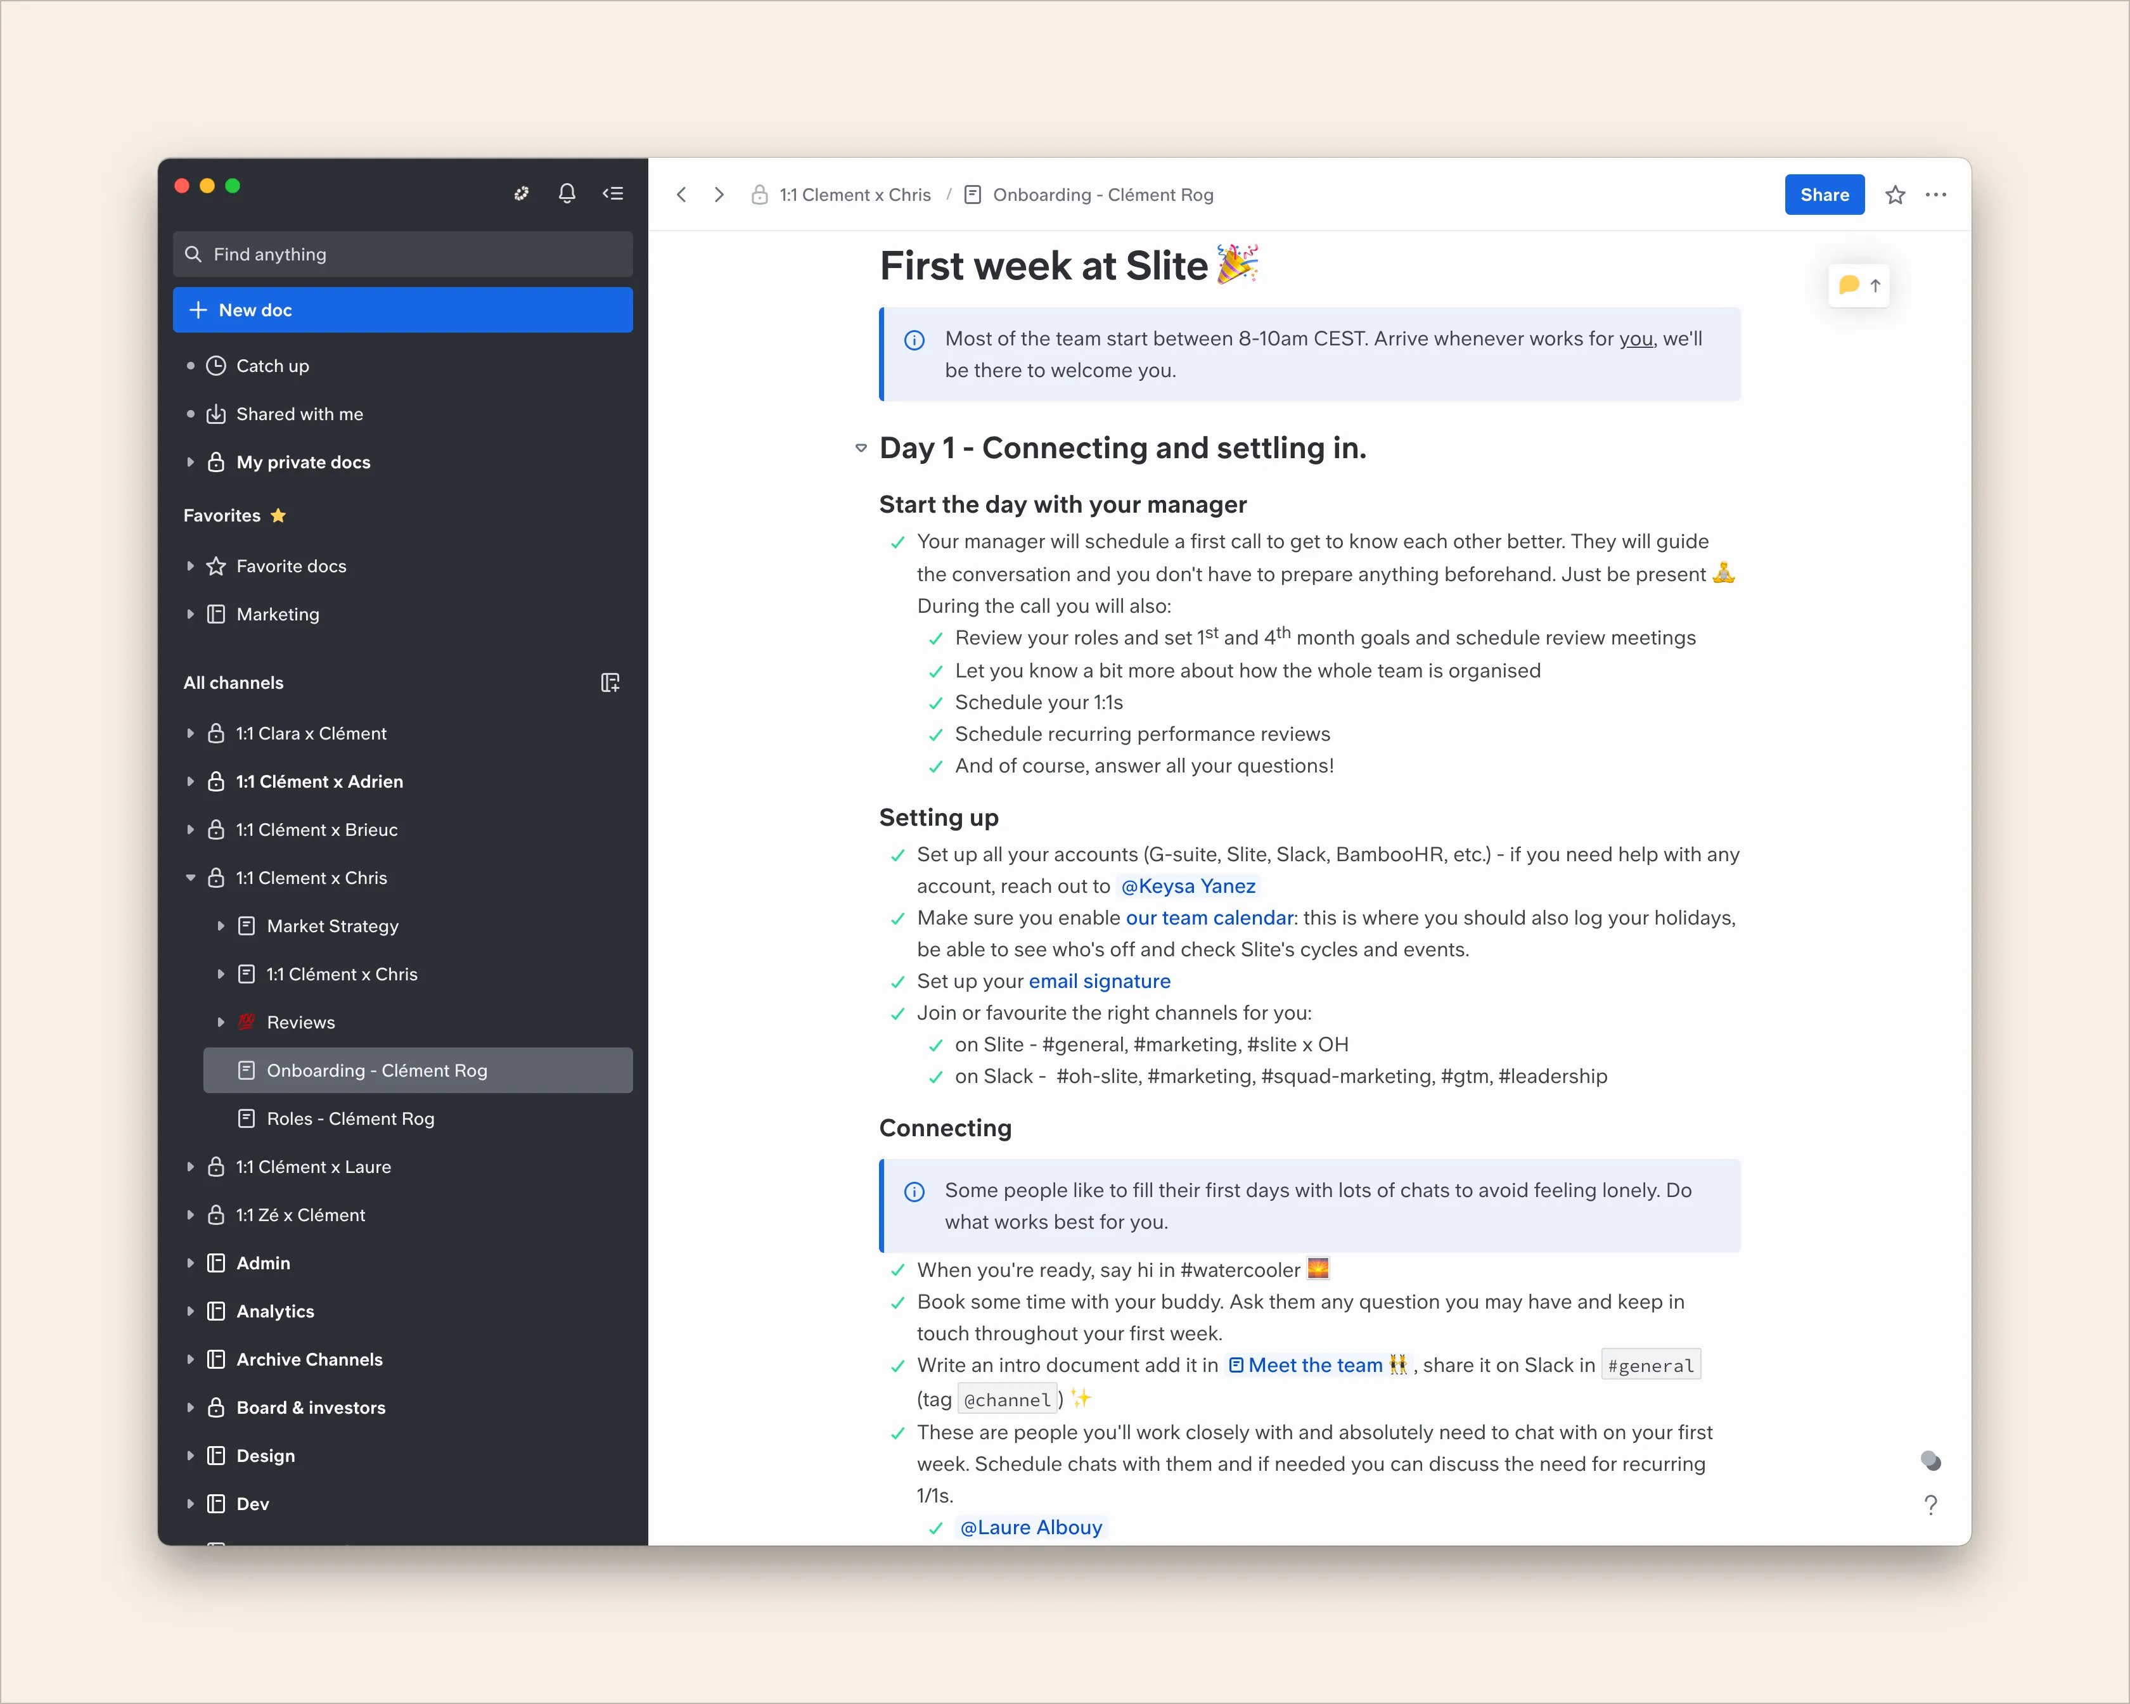Screen dimensions: 2130x1704
Task: Expand the Analytics channel
Action: coord(191,1311)
